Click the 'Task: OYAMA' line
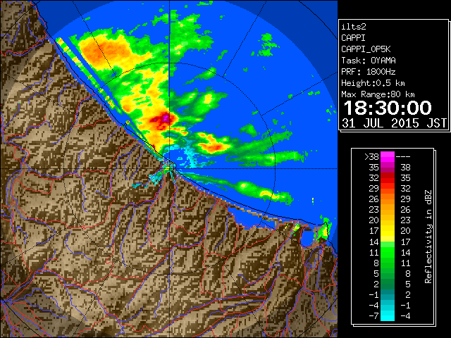Screen dimensions: 451x338 (369, 61)
